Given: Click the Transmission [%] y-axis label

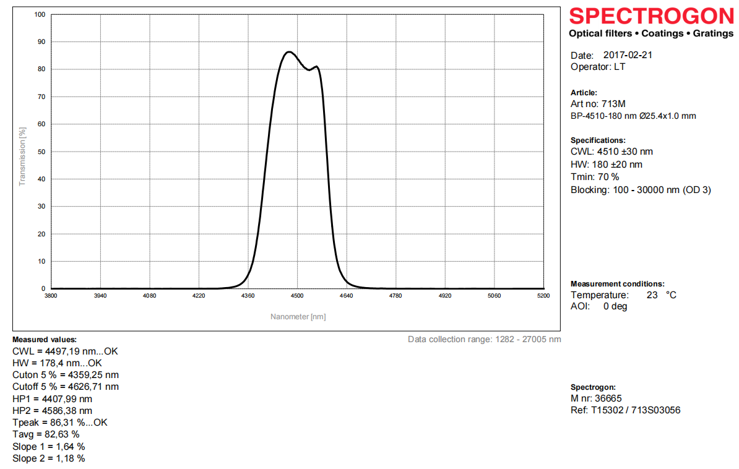Looking at the screenshot, I should point(23,157).
